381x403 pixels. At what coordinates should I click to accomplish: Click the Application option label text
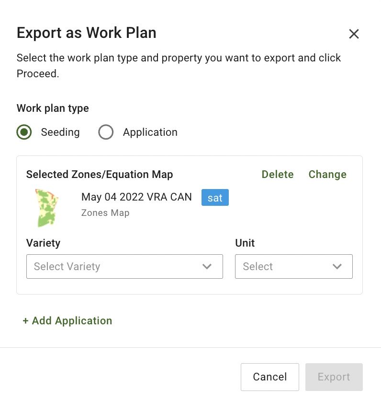coord(150,132)
